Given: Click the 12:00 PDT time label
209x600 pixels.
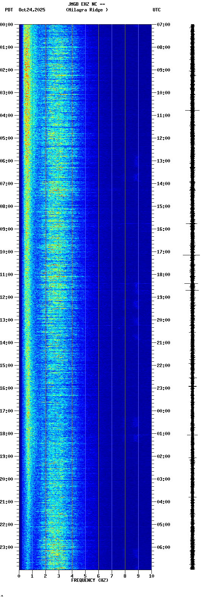Looking at the screenshot, I should 6,297.
